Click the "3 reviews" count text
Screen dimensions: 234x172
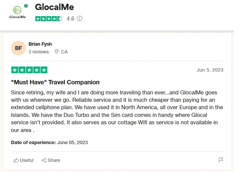pyautogui.click(x=38, y=52)
